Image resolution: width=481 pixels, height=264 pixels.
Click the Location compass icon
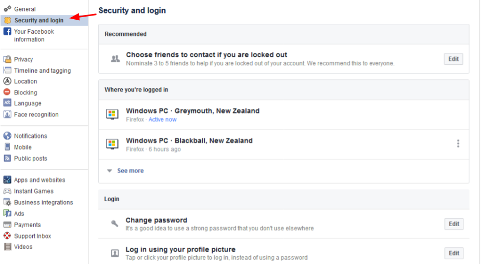pos(7,81)
